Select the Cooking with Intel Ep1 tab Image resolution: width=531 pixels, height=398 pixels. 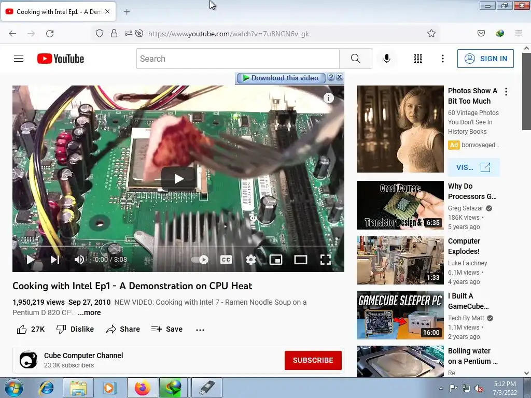point(58,12)
